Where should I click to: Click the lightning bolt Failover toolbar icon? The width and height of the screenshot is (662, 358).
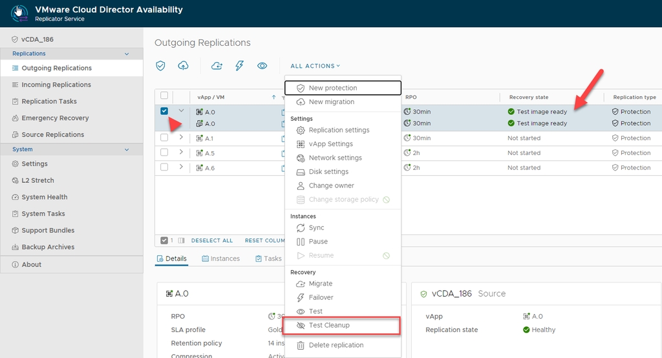pyautogui.click(x=240, y=66)
